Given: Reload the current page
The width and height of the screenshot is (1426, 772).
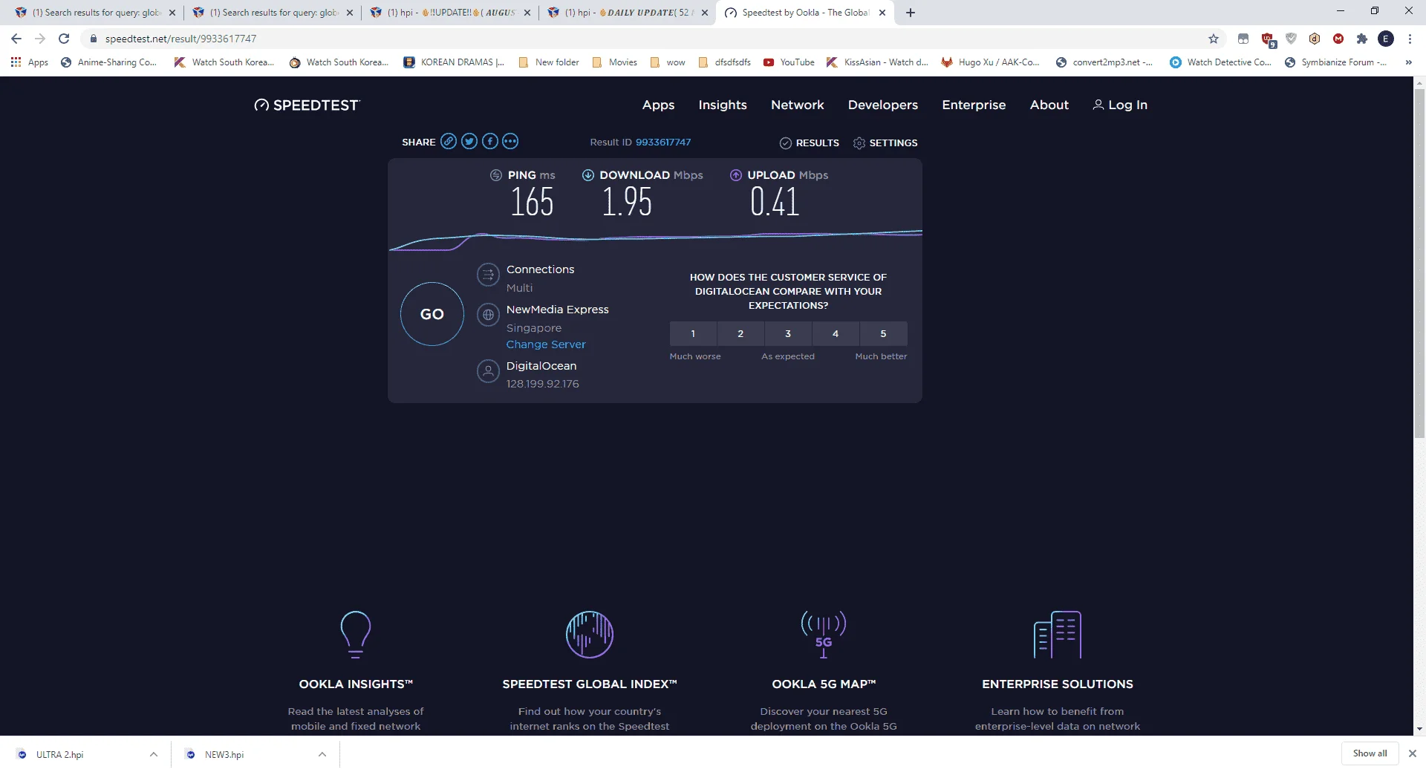Looking at the screenshot, I should [x=64, y=39].
